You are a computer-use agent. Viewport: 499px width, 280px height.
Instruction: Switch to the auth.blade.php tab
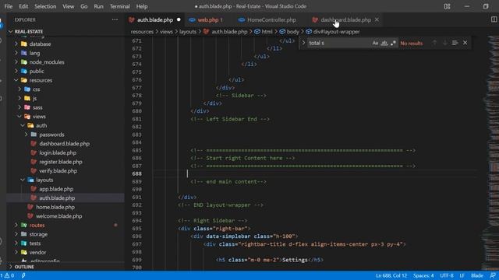coord(155,19)
